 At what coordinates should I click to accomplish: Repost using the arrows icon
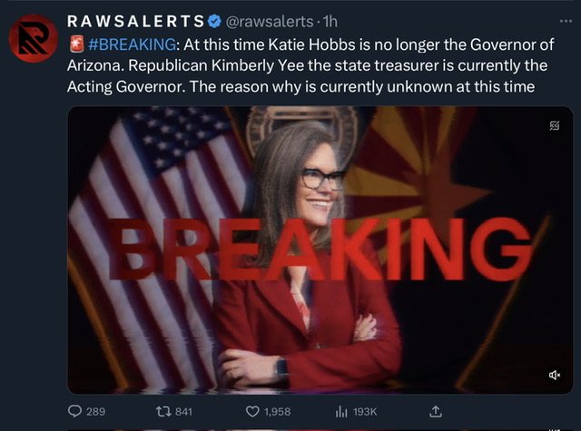163,411
